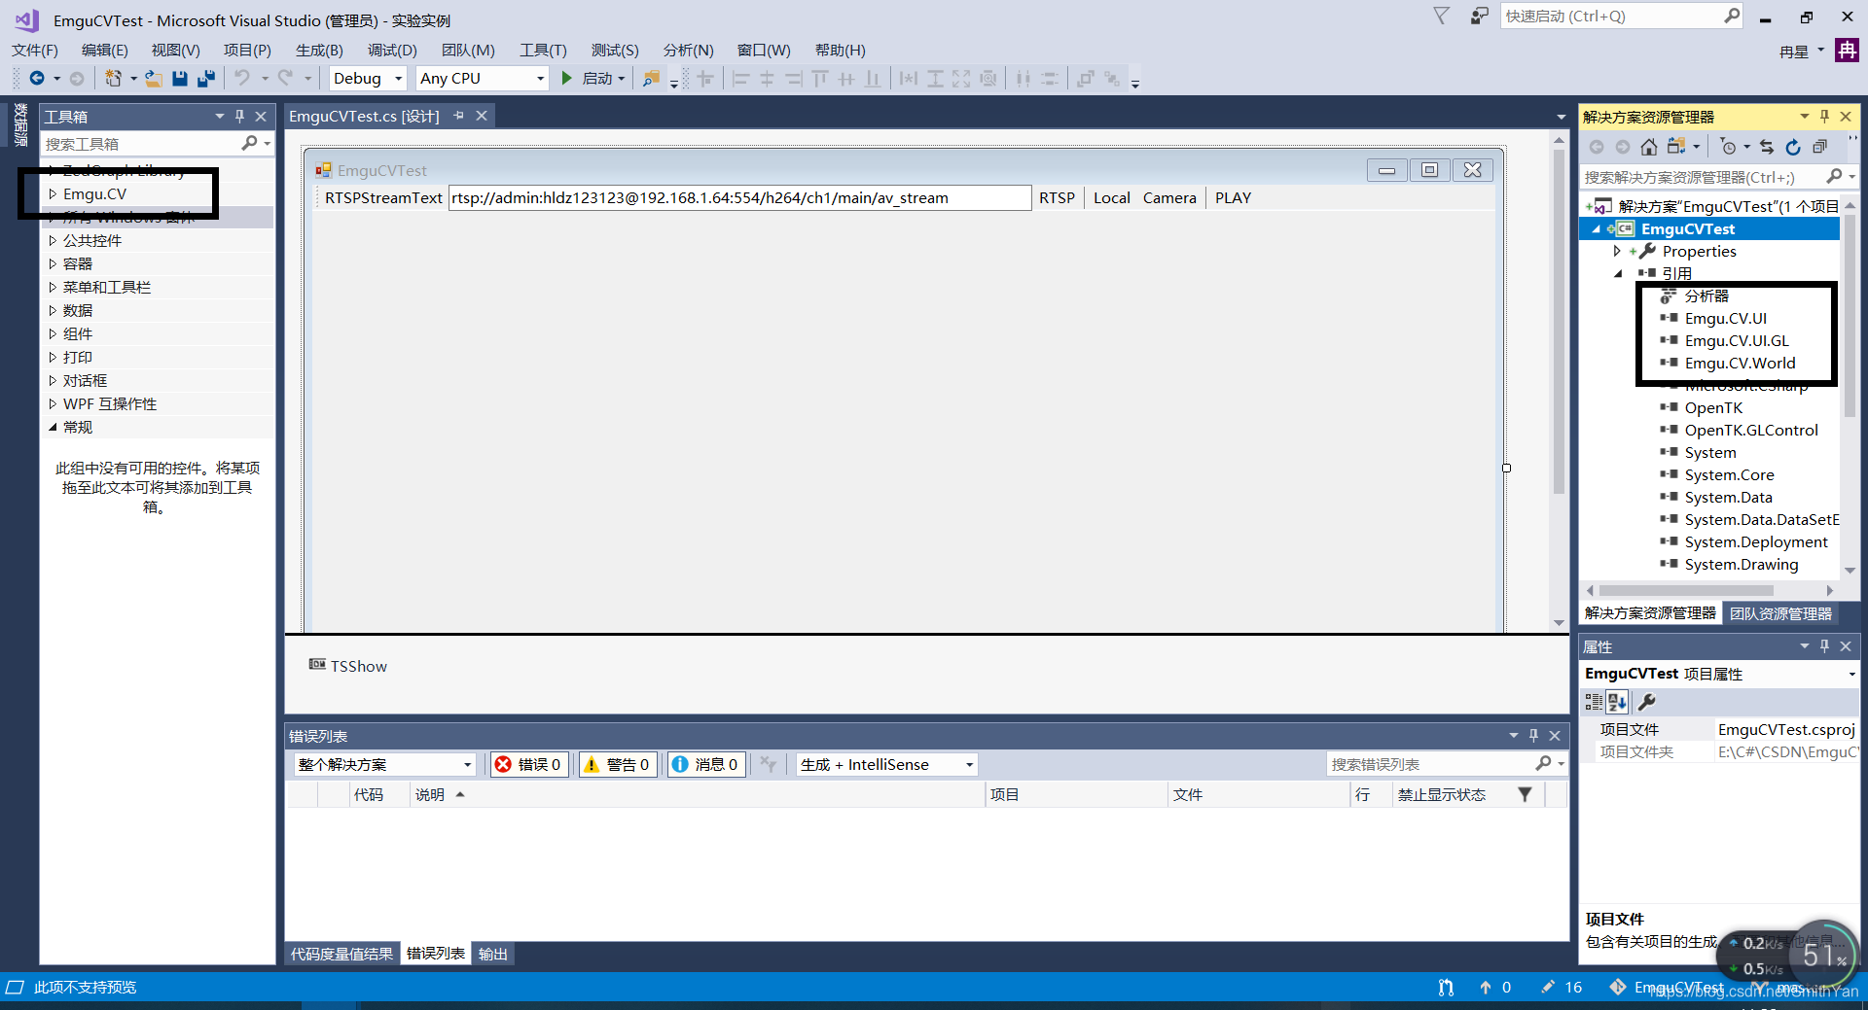Click the Quick Launch search box

coord(1613,17)
